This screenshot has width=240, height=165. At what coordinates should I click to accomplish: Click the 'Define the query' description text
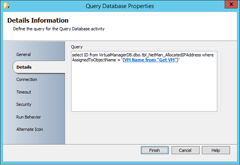pyautogui.click(x=59, y=29)
